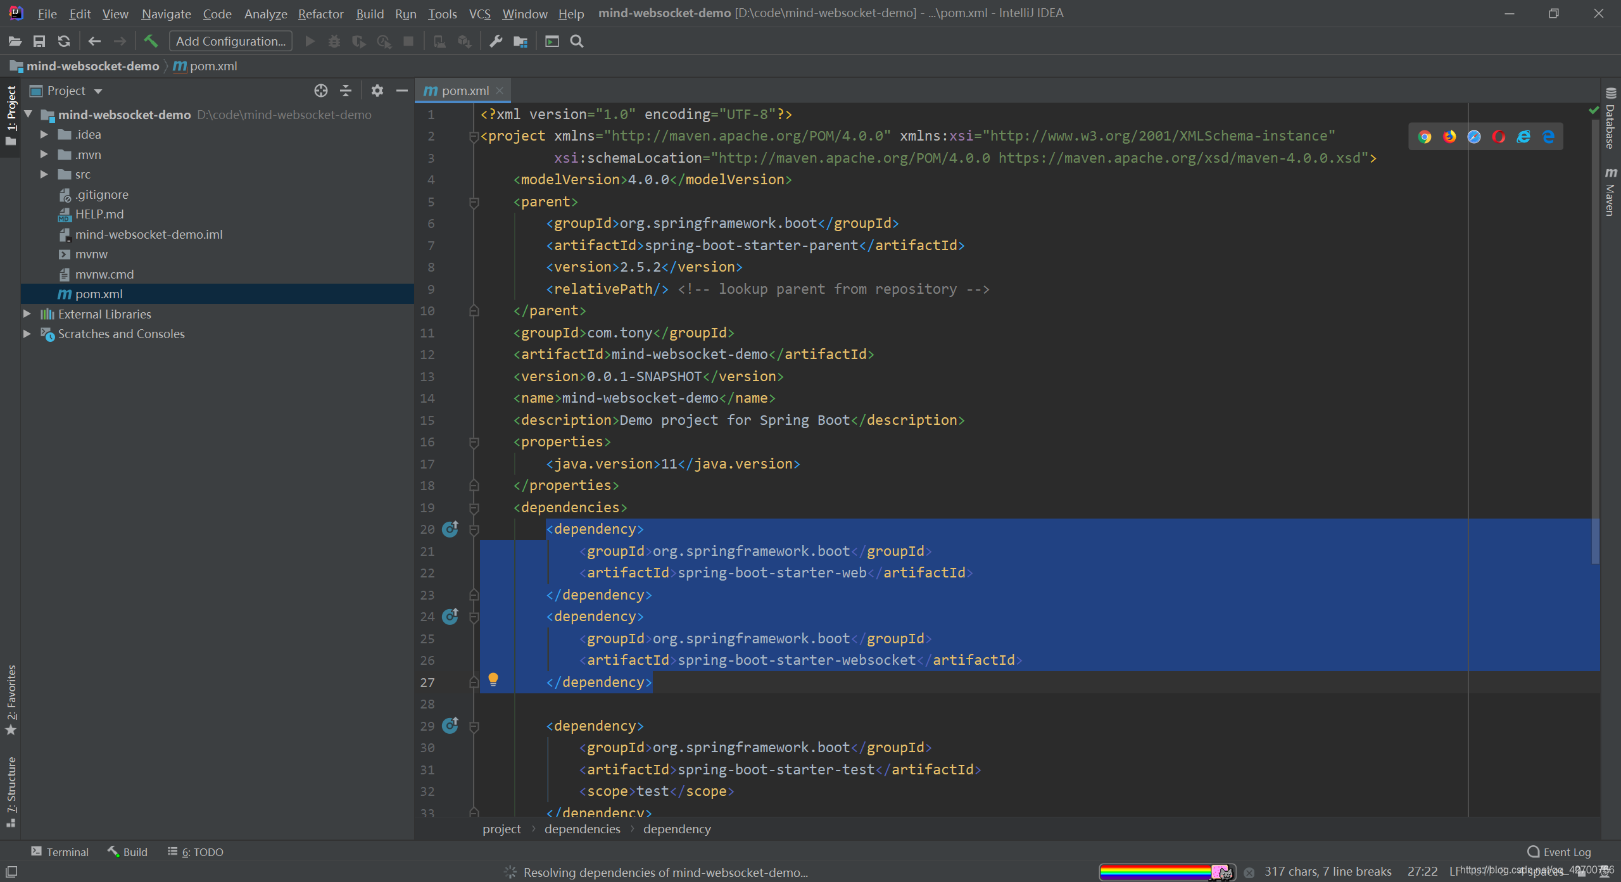
Task: Click the rainbow Nyan progress bar
Action: (x=1166, y=872)
